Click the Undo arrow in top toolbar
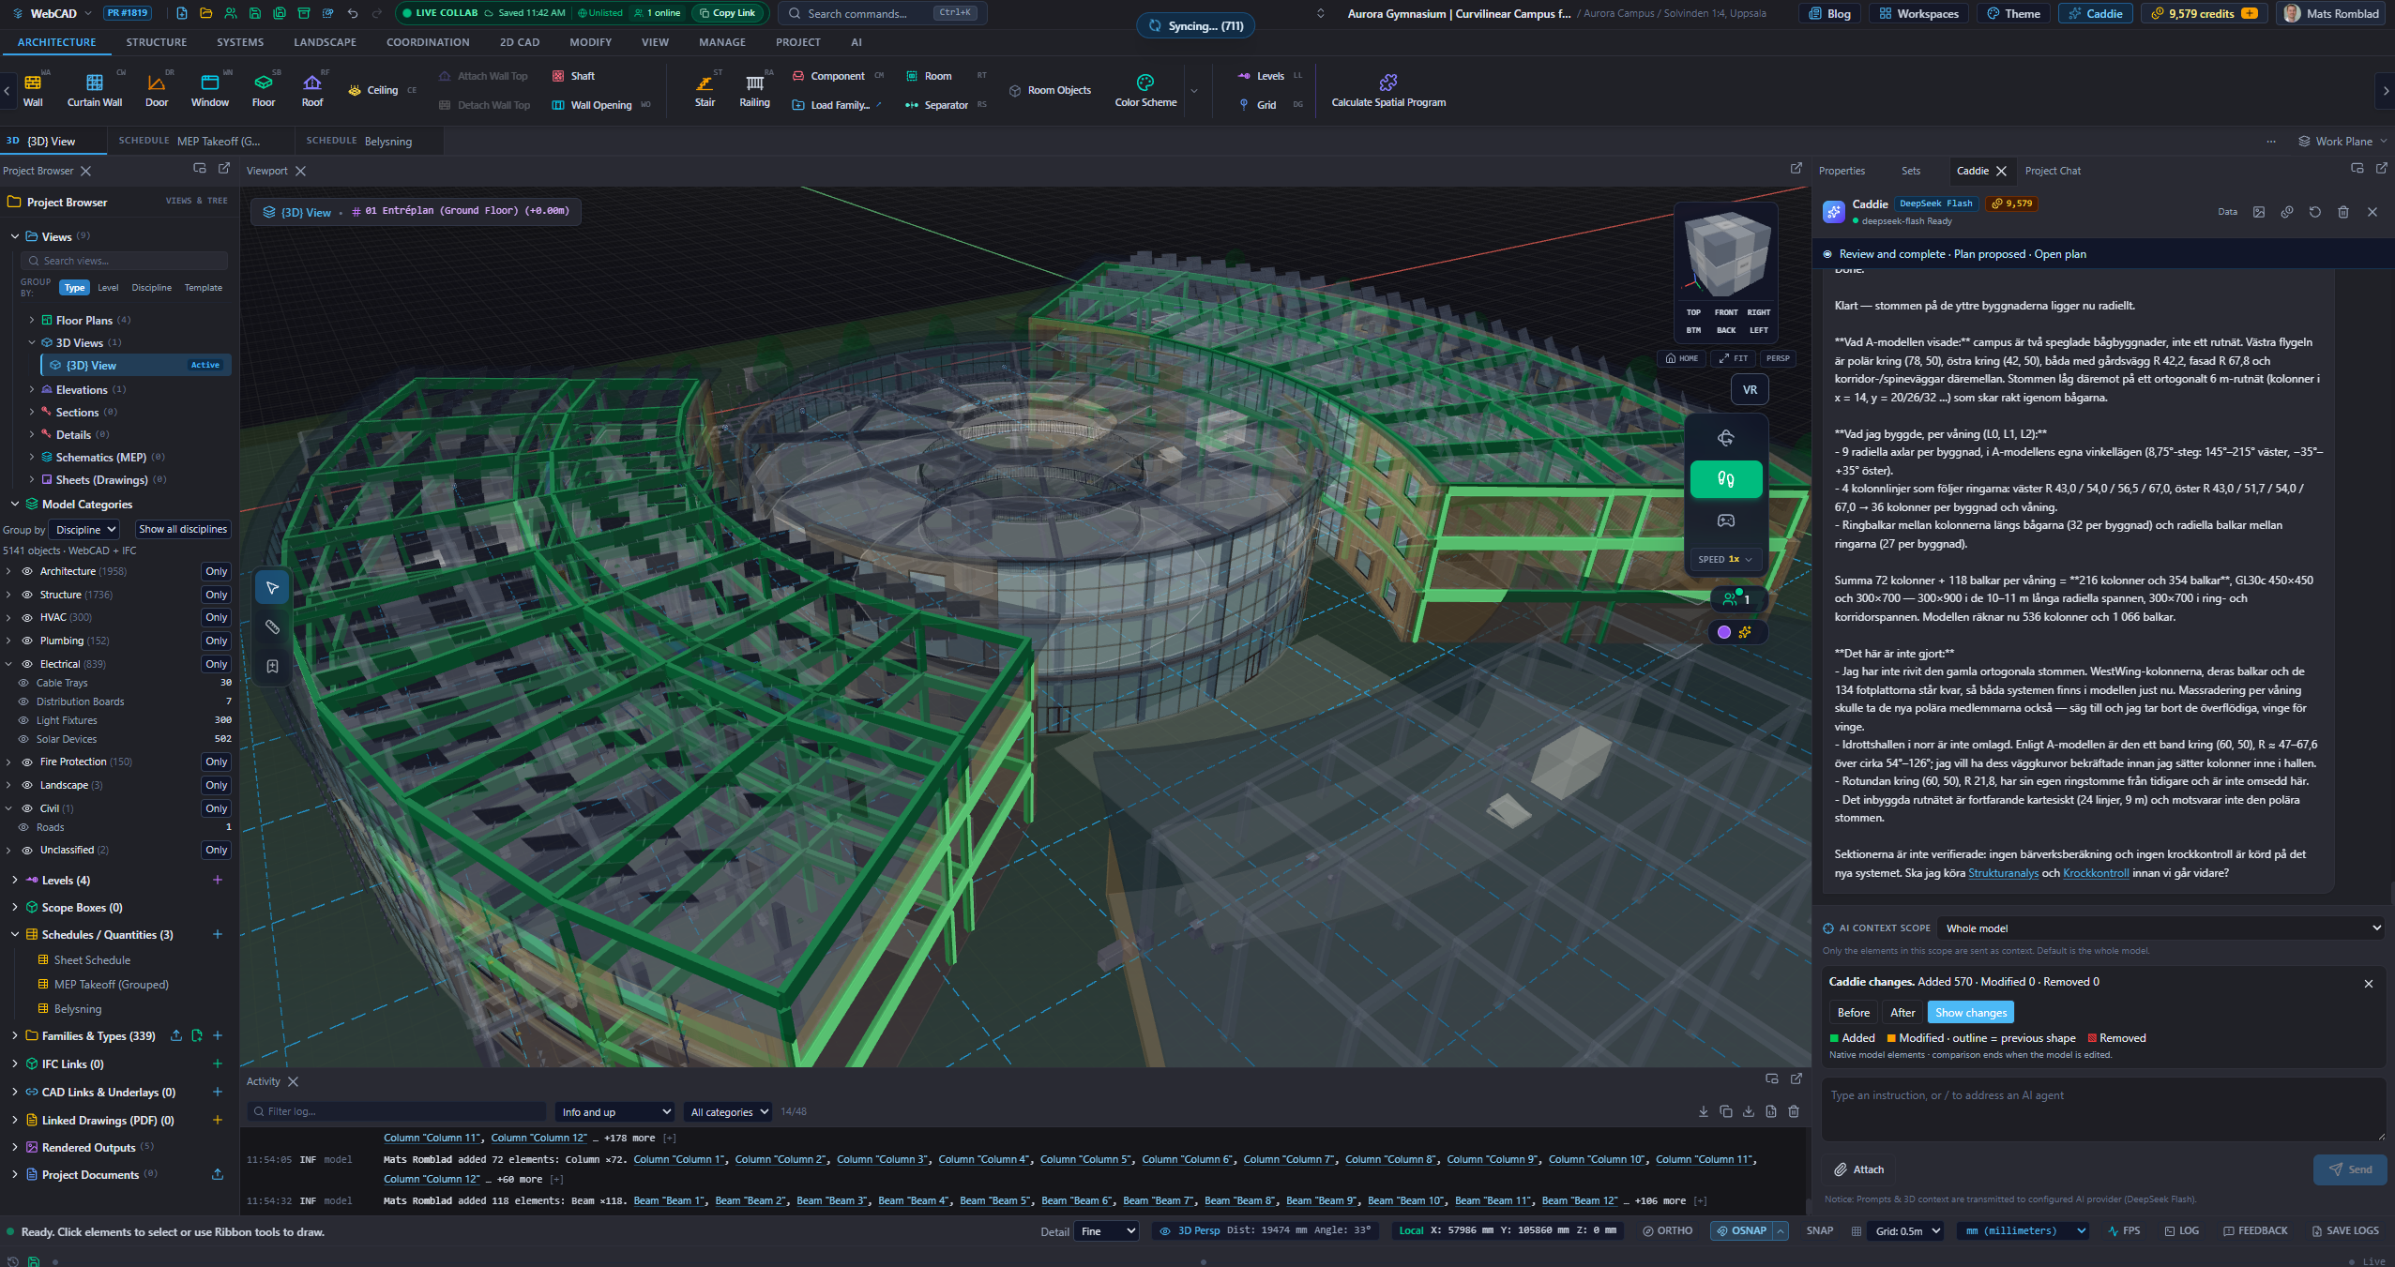This screenshot has width=2395, height=1267. (x=353, y=13)
